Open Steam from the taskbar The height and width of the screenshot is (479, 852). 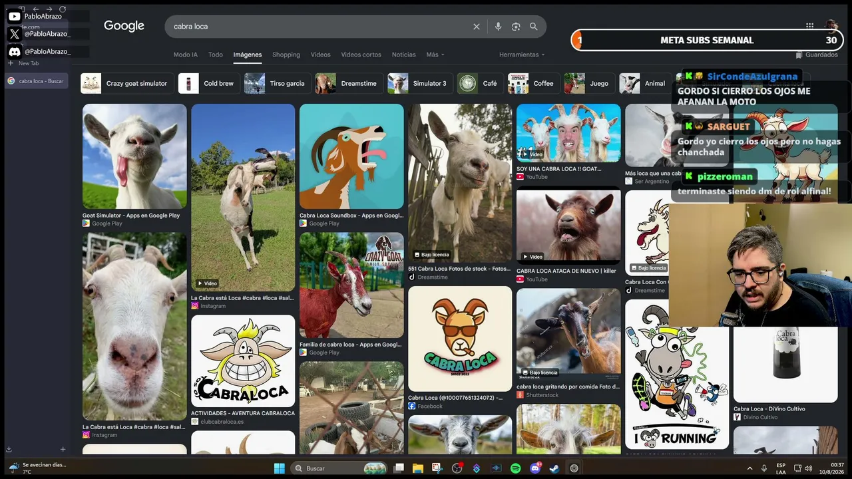pos(554,468)
